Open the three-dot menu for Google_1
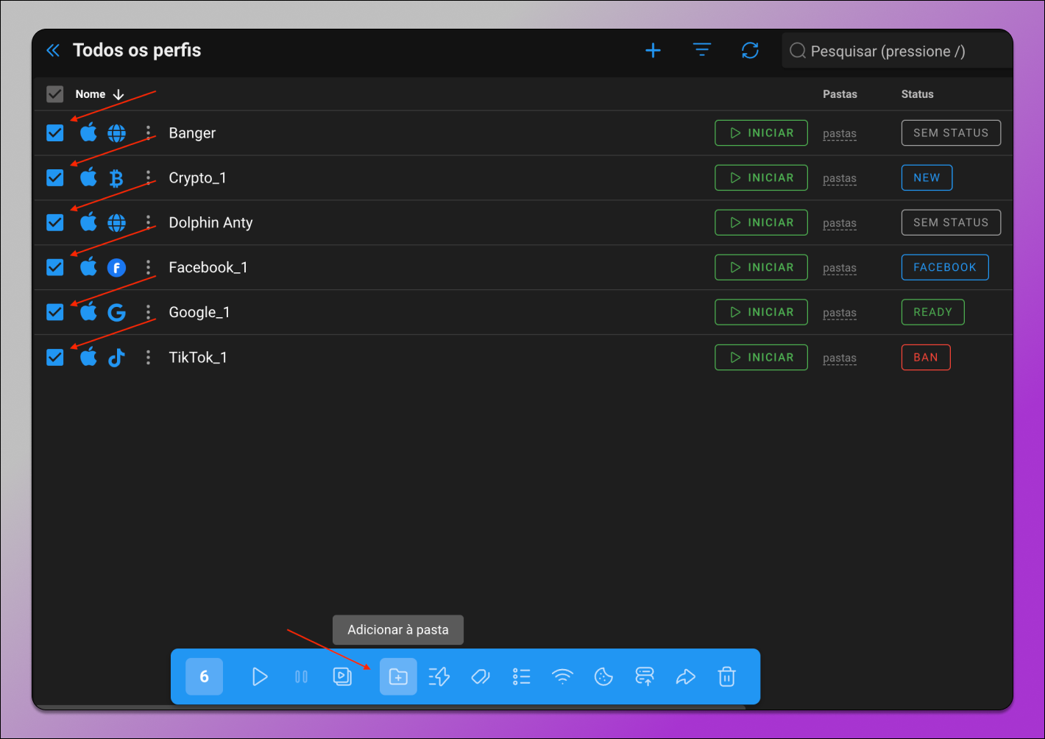 click(148, 312)
